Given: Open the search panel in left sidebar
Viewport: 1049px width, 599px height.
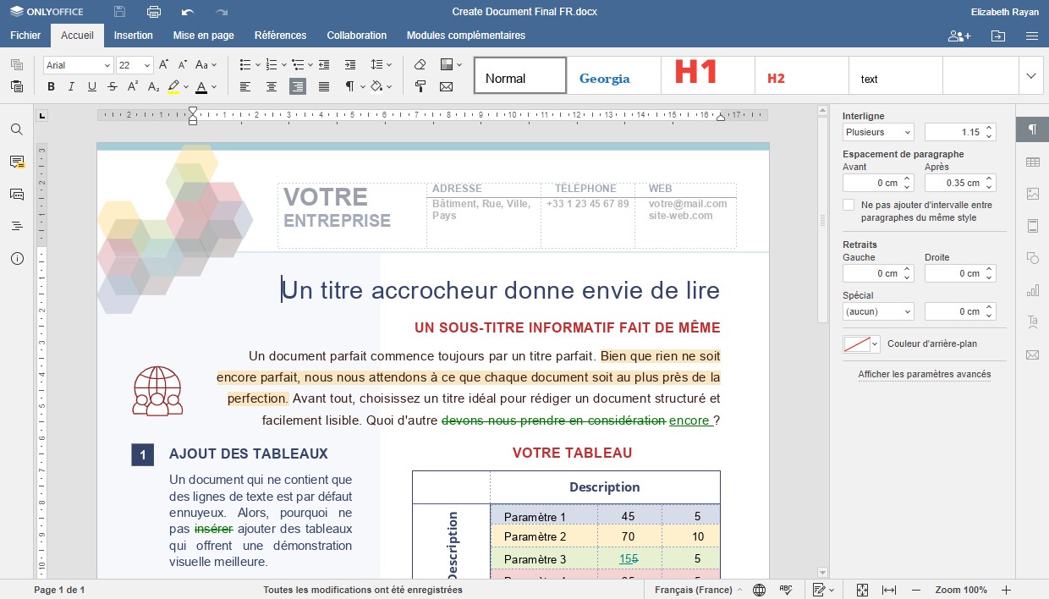Looking at the screenshot, I should (16, 129).
